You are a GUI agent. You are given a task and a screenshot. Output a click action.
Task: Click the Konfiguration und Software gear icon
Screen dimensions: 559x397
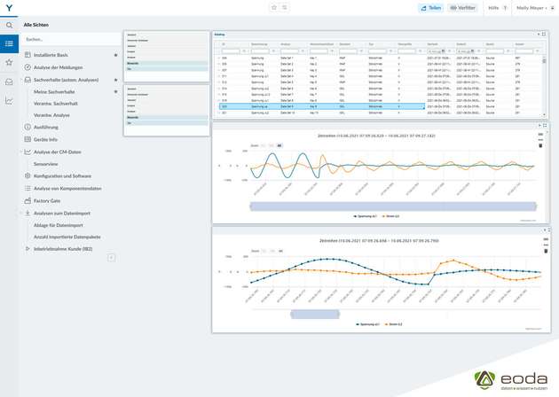28,175
